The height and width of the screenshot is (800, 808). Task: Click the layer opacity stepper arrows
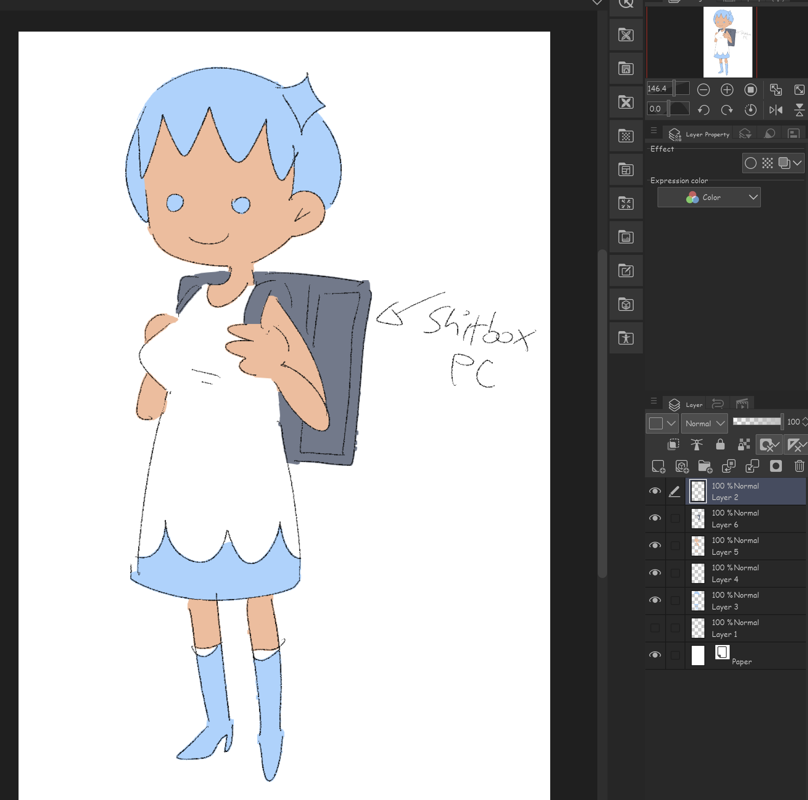[x=805, y=422]
